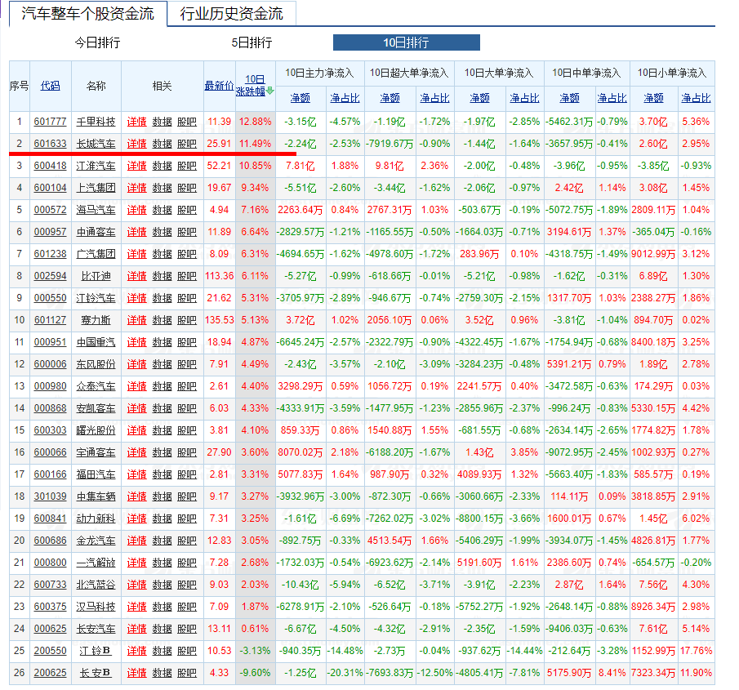
Task: Open 千里科技 stock page
Action: click(x=96, y=122)
